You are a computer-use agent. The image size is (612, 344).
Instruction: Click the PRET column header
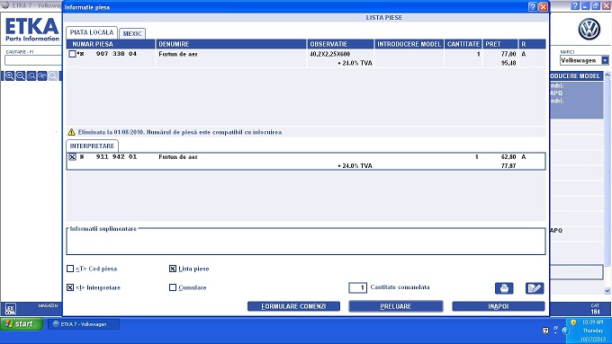[500, 44]
